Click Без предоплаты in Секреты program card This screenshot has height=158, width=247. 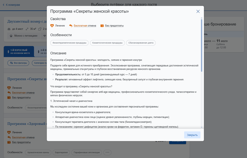(21, 98)
